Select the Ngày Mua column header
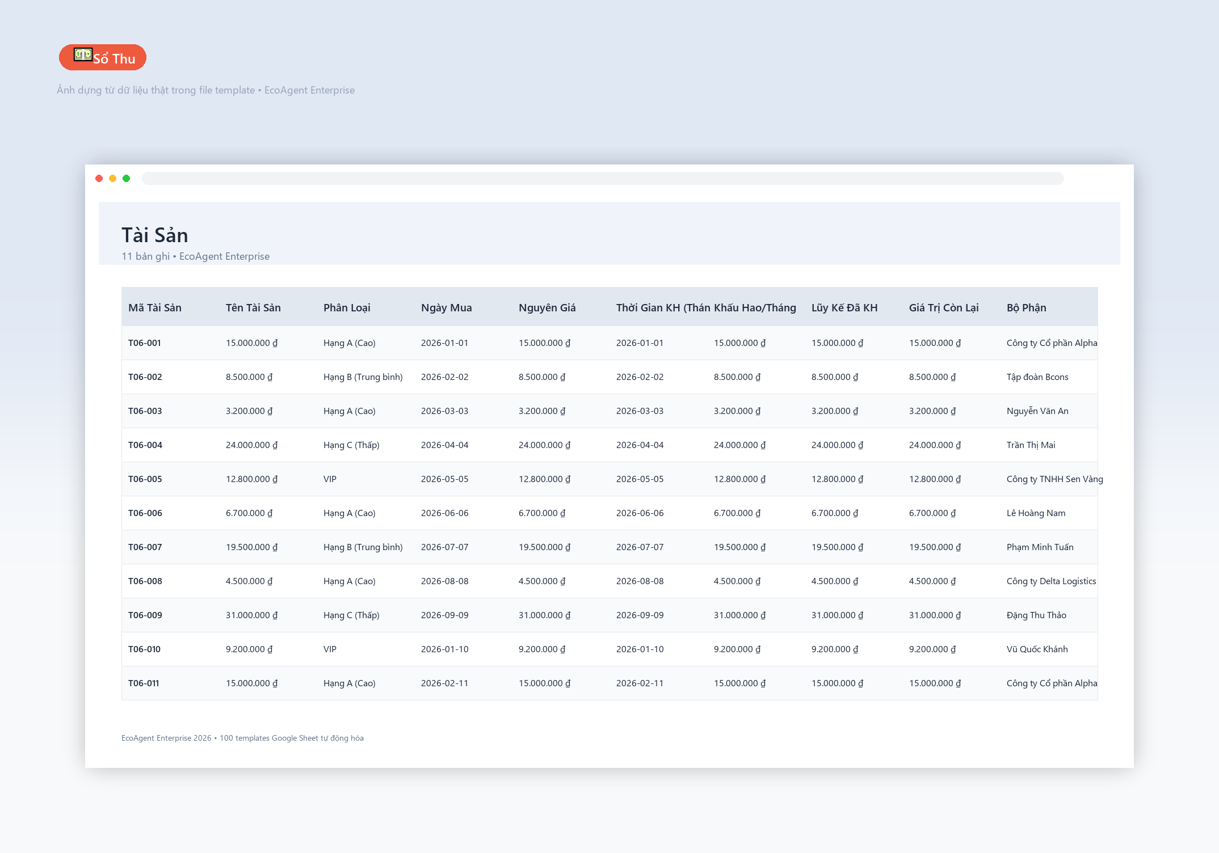 [x=447, y=307]
